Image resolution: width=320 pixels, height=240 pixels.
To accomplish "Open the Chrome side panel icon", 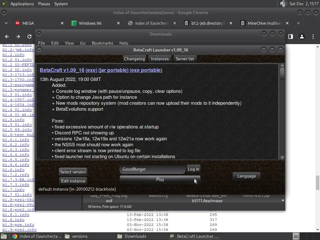I will coord(291,37).
